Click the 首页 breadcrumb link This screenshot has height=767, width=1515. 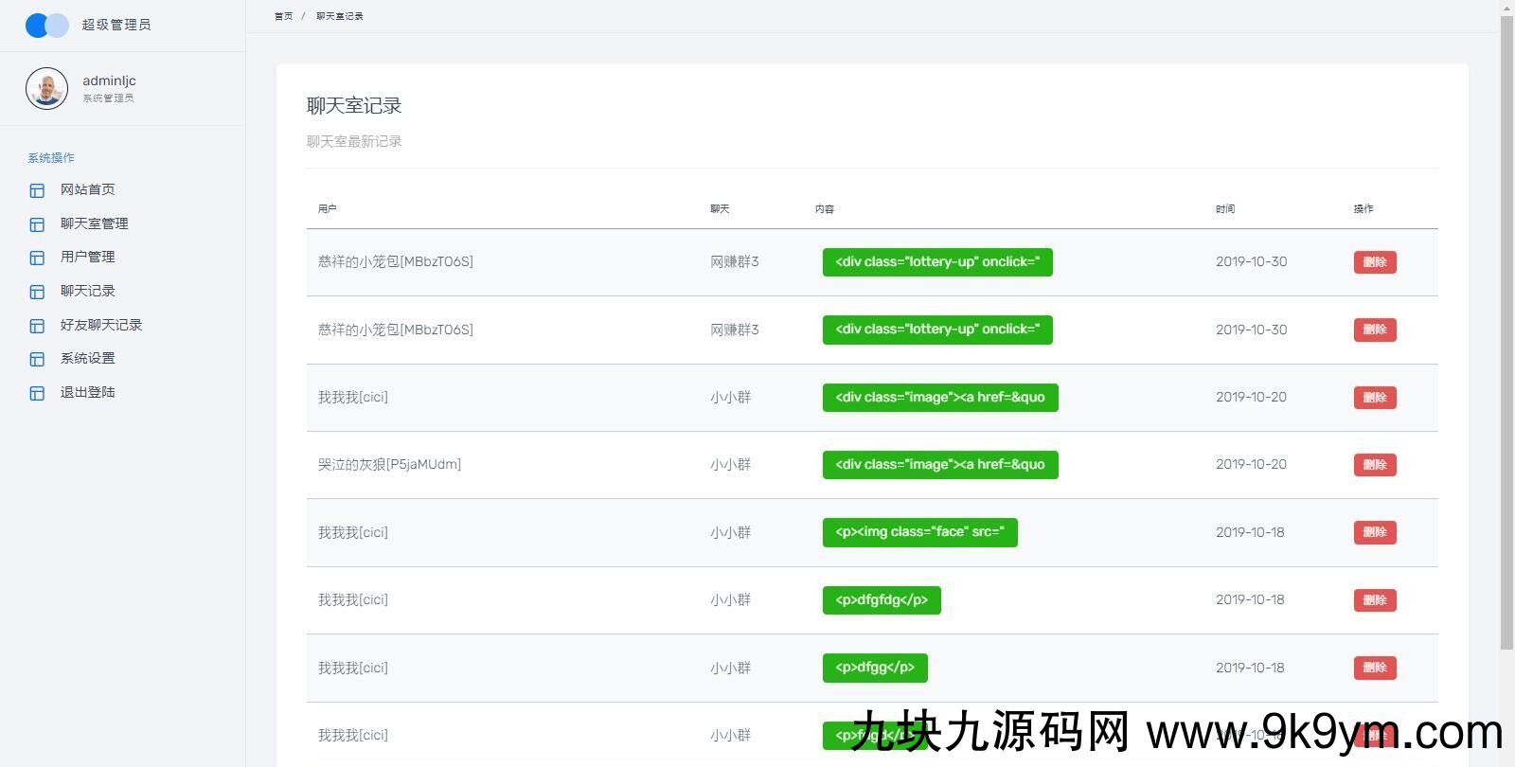[283, 16]
